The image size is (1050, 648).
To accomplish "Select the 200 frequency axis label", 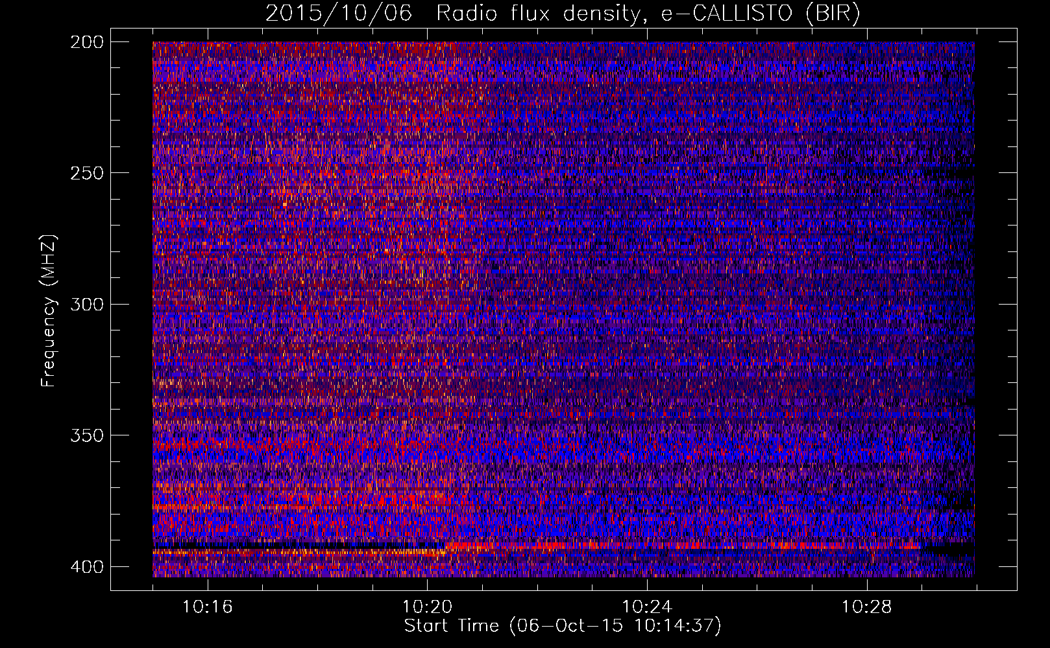I will (86, 42).
